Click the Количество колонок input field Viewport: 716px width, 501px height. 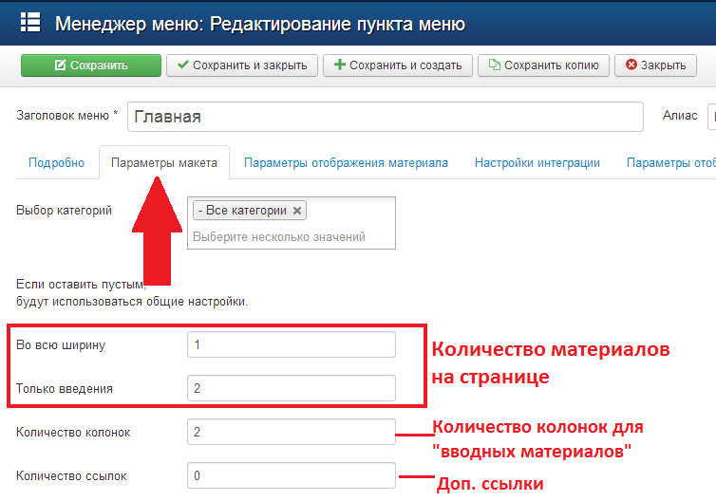coord(291,432)
